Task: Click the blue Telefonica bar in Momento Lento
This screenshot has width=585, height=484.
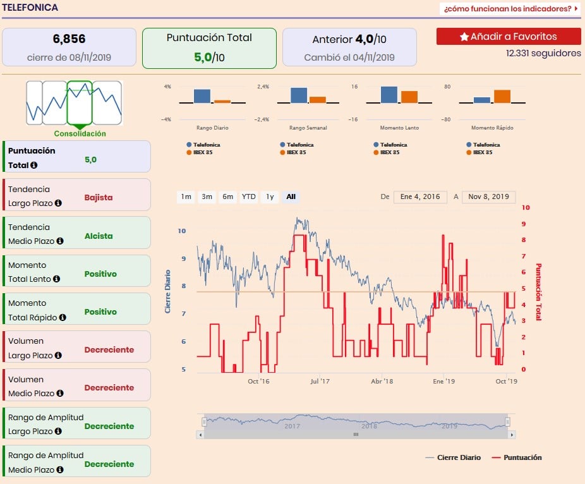Action: tap(389, 95)
